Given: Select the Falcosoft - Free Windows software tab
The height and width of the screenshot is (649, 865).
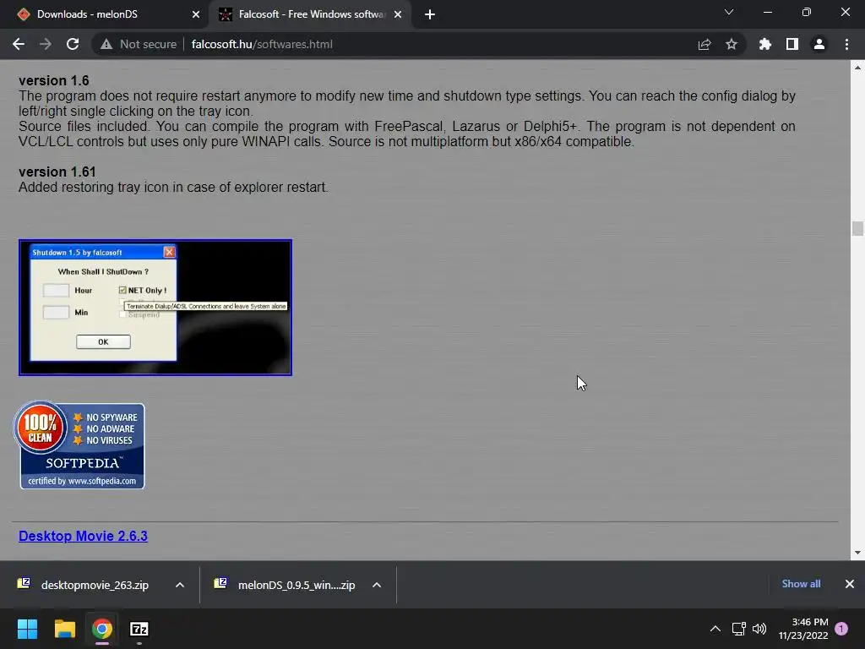Looking at the screenshot, I should (311, 15).
